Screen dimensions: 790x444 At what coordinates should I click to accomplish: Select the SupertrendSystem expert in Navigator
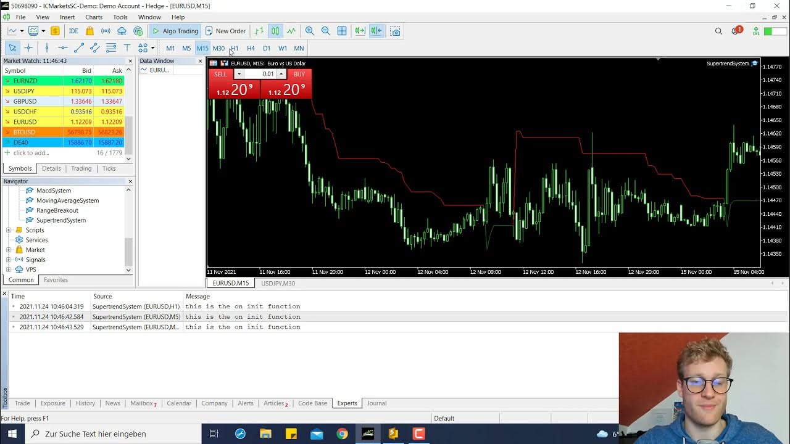pos(60,220)
